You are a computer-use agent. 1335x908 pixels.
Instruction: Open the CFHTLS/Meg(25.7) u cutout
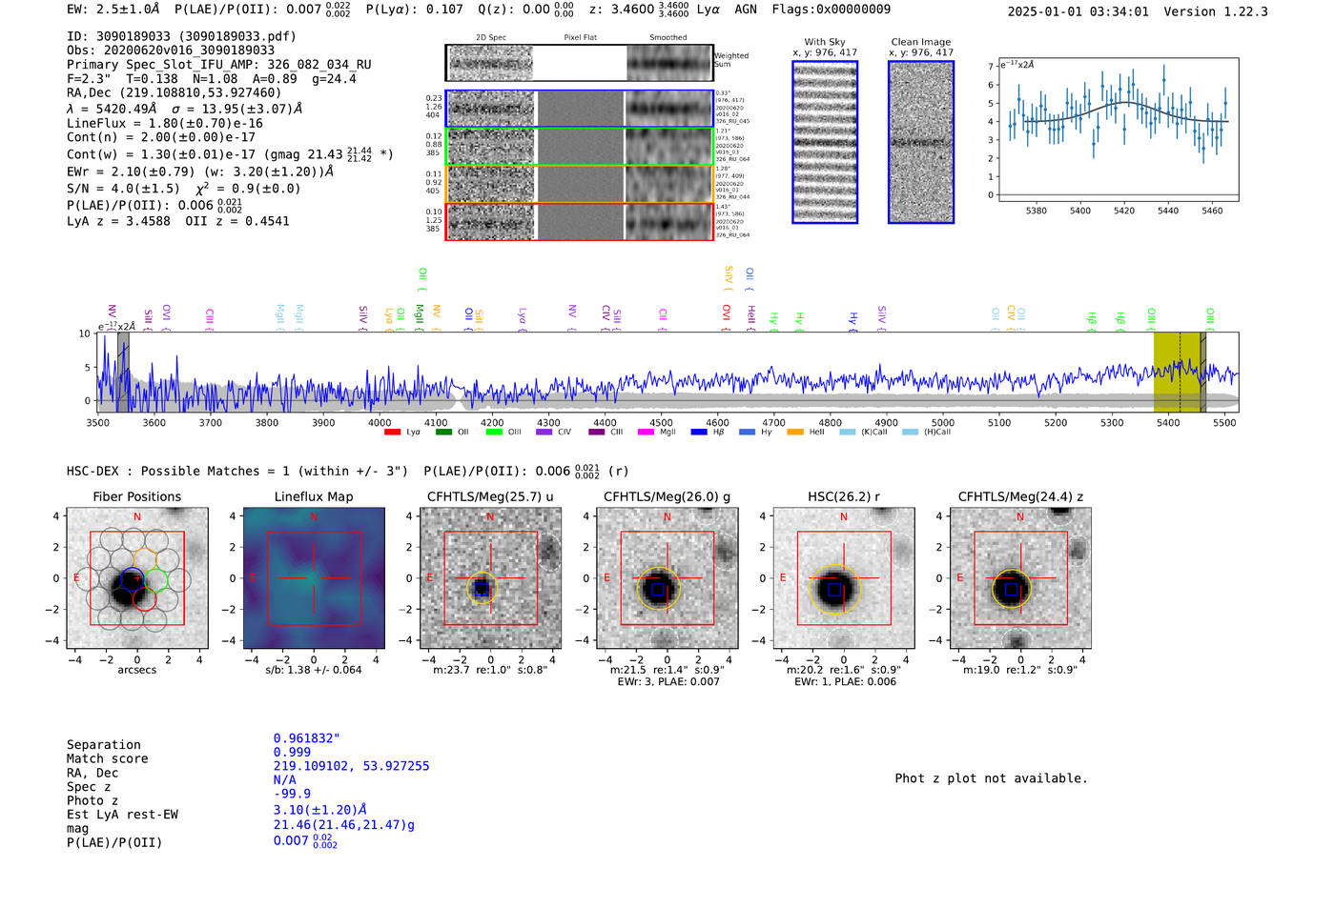[x=490, y=578]
